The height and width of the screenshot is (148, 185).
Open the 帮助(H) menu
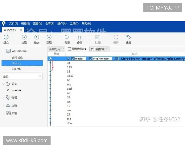tap(86, 23)
